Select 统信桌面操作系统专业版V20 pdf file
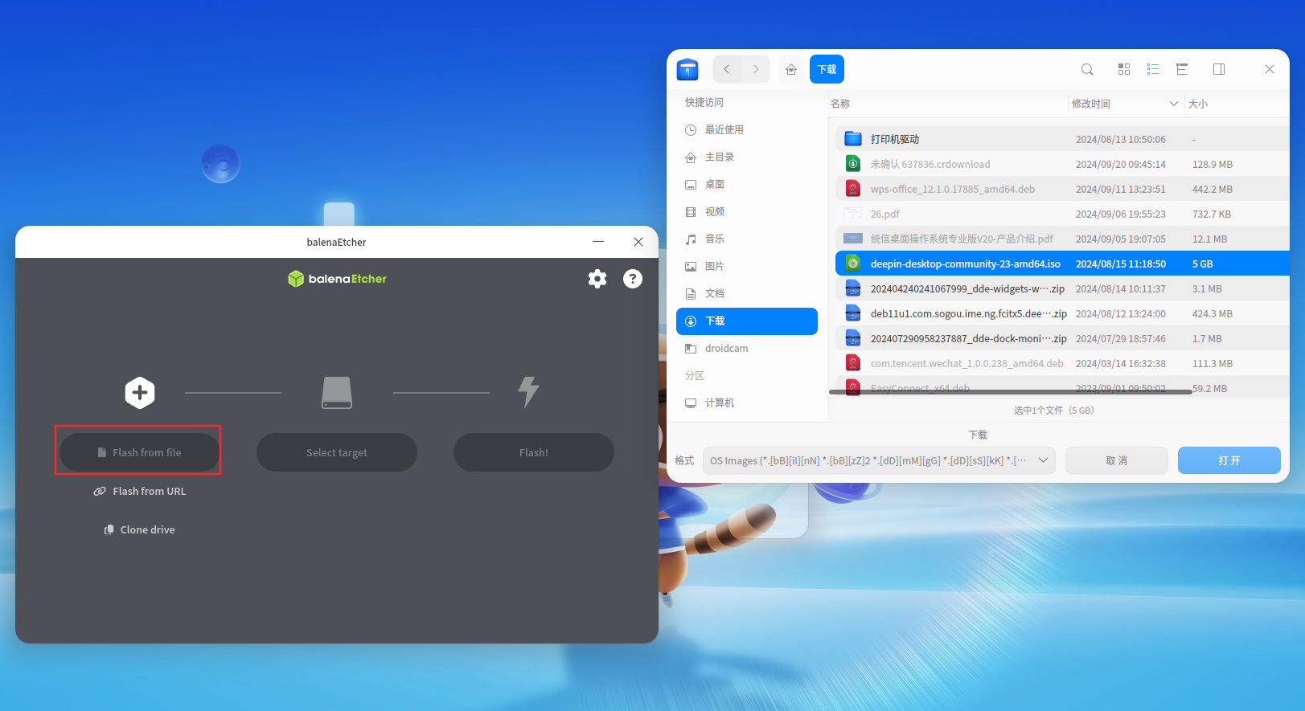 point(1062,239)
